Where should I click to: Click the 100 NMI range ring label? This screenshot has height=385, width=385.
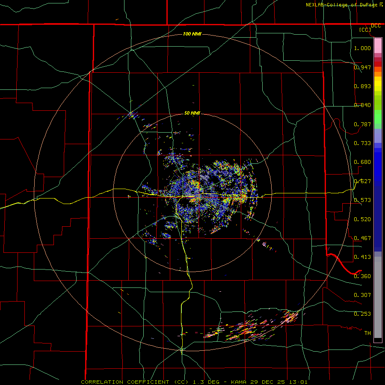[192, 34]
